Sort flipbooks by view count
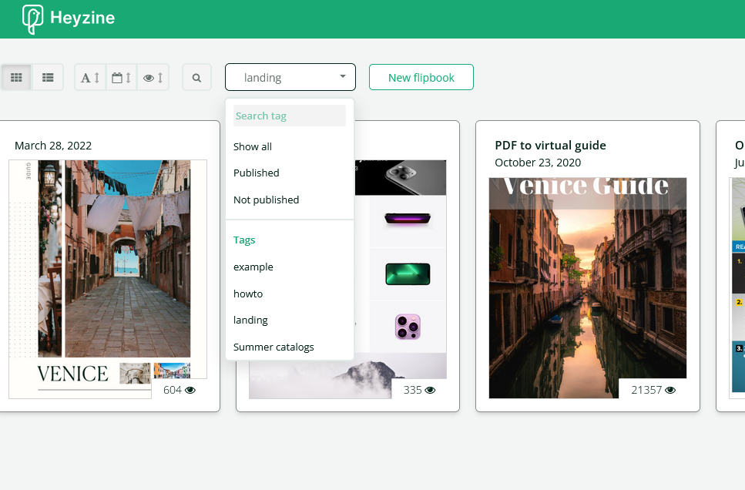This screenshot has width=745, height=490. (x=153, y=78)
